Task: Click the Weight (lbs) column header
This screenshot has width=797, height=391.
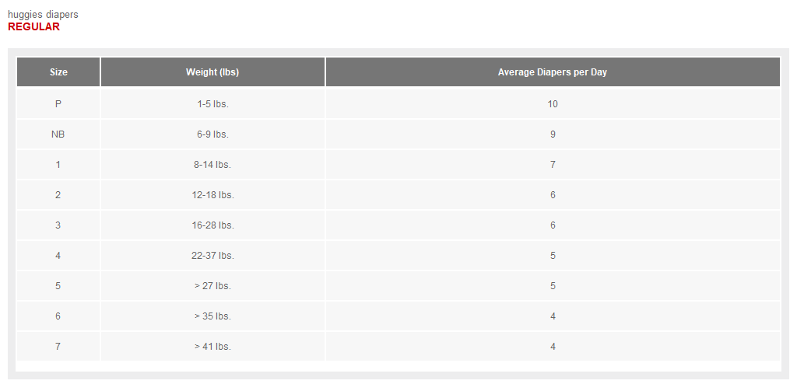Action: click(x=212, y=72)
